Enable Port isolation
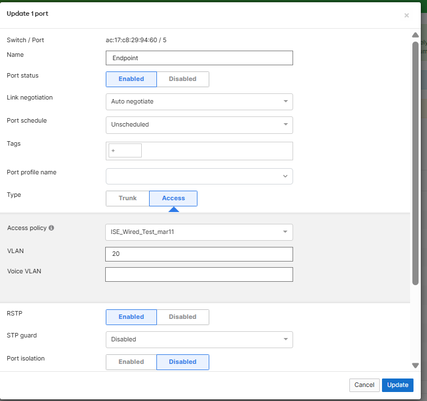The width and height of the screenshot is (427, 401). tap(131, 362)
